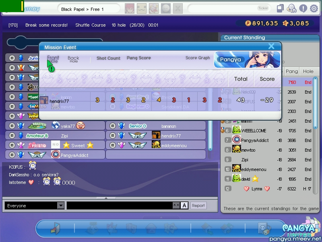
Task: Open the settings gear icon
Action: (x=314, y=8)
